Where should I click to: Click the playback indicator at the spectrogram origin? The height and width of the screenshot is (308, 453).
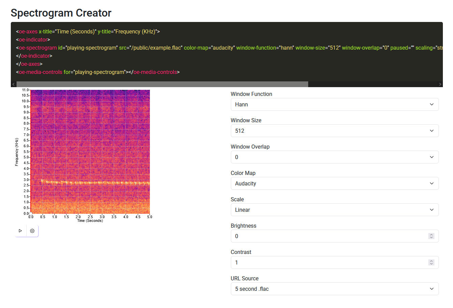point(31,213)
